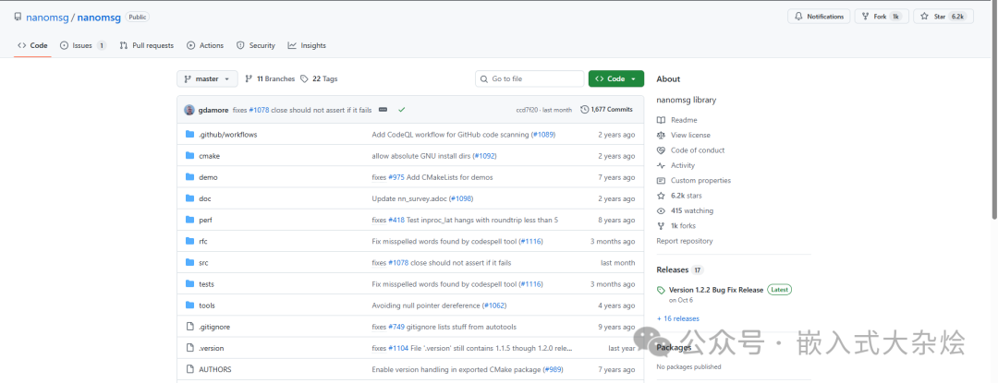The width and height of the screenshot is (998, 383).
Task: Click the Go to file search field
Action: click(529, 78)
